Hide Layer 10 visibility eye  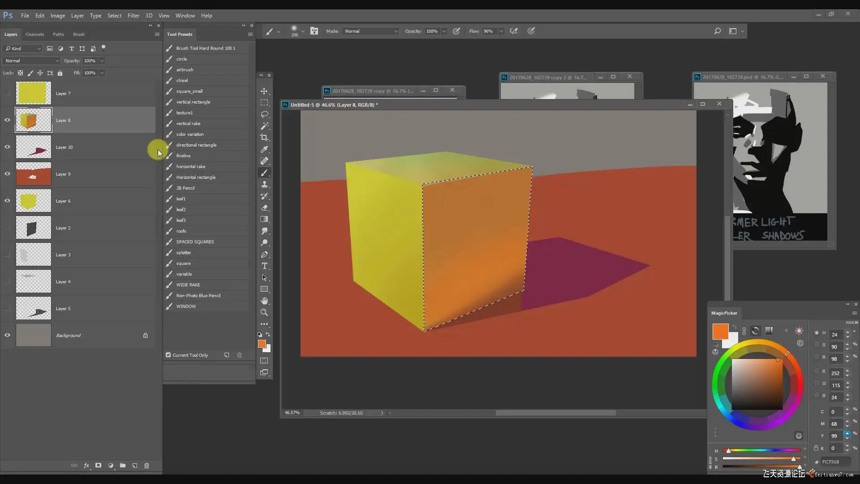coord(7,147)
